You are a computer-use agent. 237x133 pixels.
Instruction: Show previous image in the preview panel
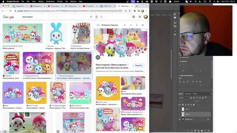click(125, 25)
